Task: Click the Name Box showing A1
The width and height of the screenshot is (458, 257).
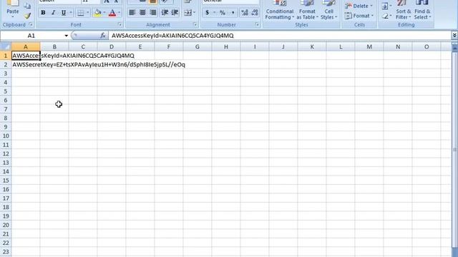Action: (x=31, y=36)
